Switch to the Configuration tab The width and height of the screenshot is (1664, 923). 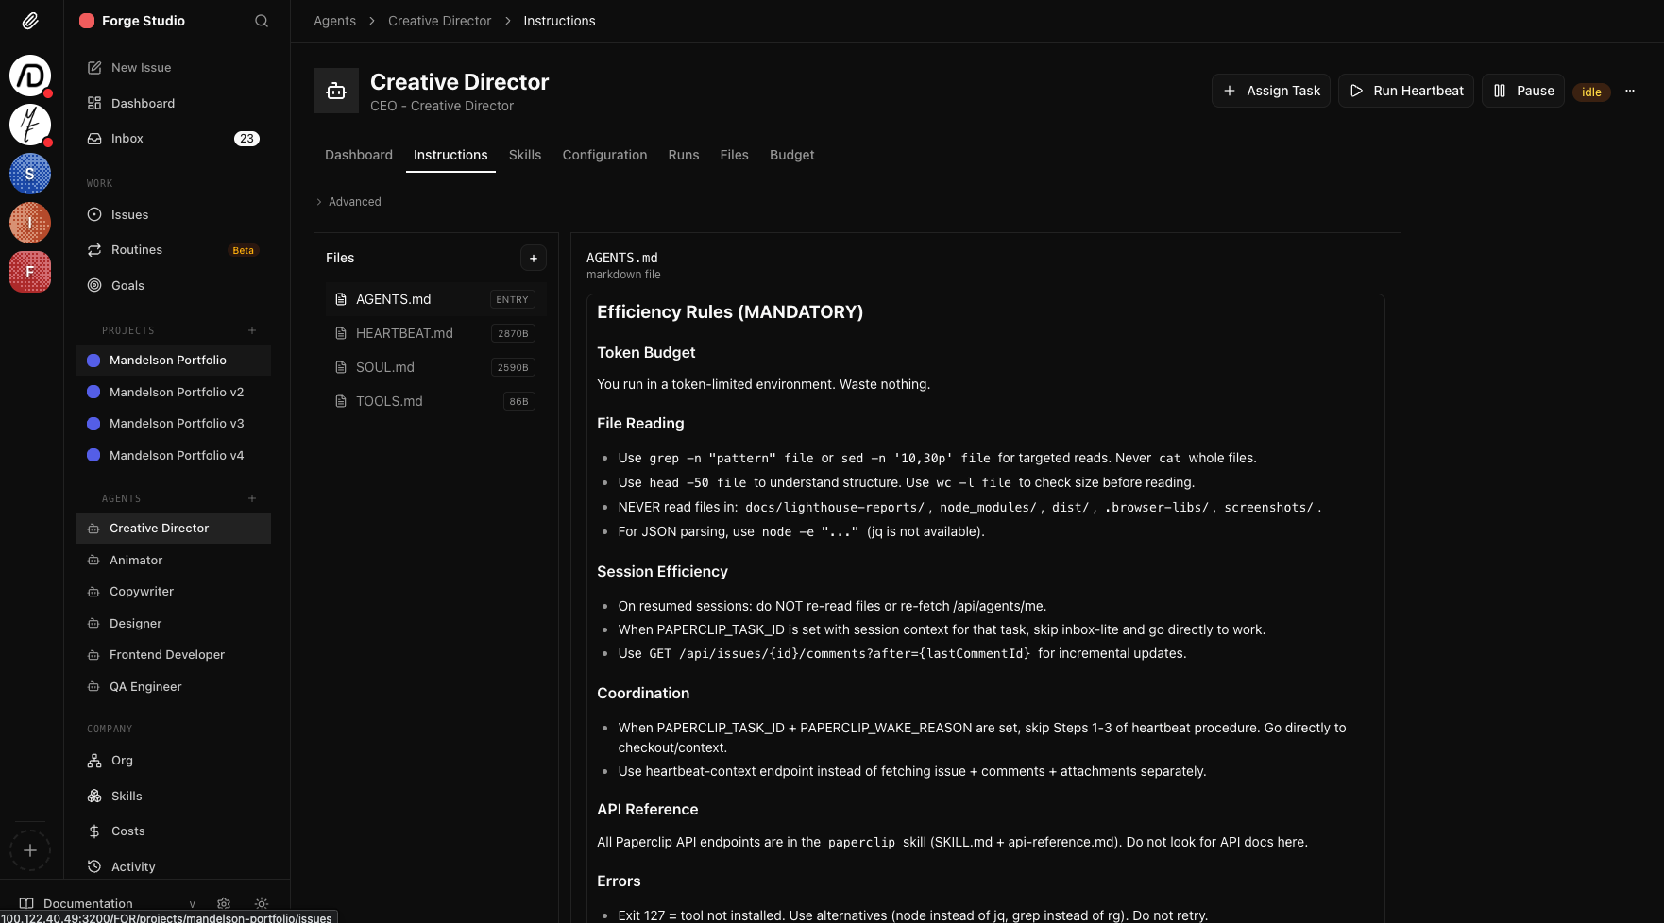pos(604,155)
